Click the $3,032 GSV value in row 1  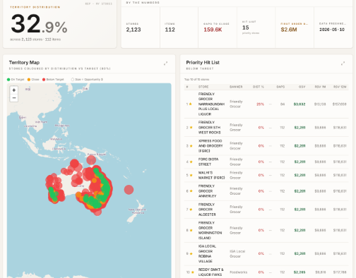299,104
